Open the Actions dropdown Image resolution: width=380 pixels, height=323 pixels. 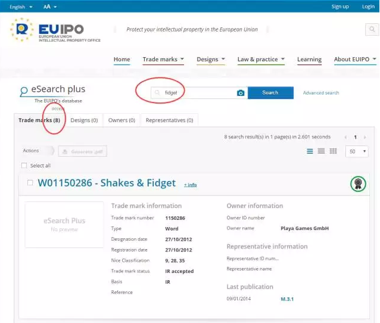(x=38, y=151)
